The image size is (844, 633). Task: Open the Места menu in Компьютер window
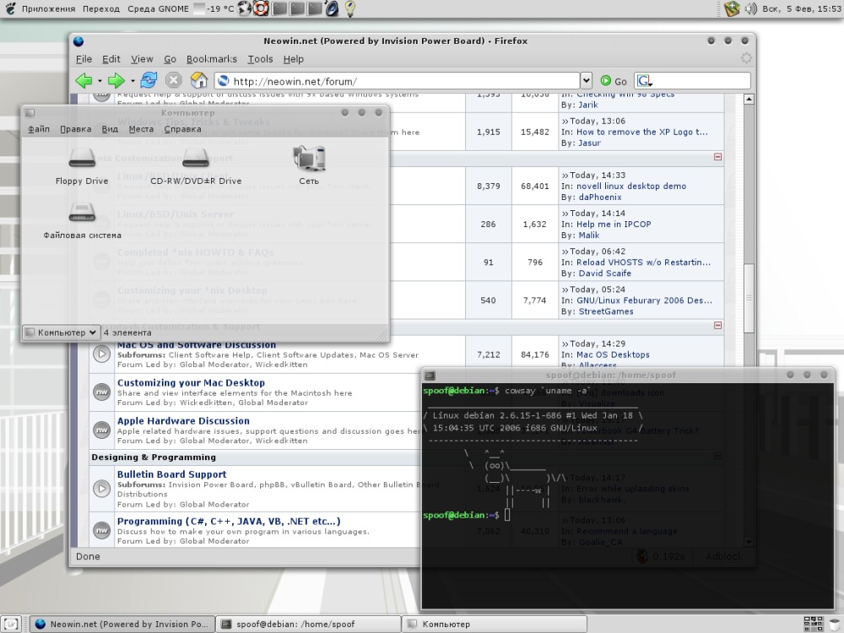coord(141,129)
